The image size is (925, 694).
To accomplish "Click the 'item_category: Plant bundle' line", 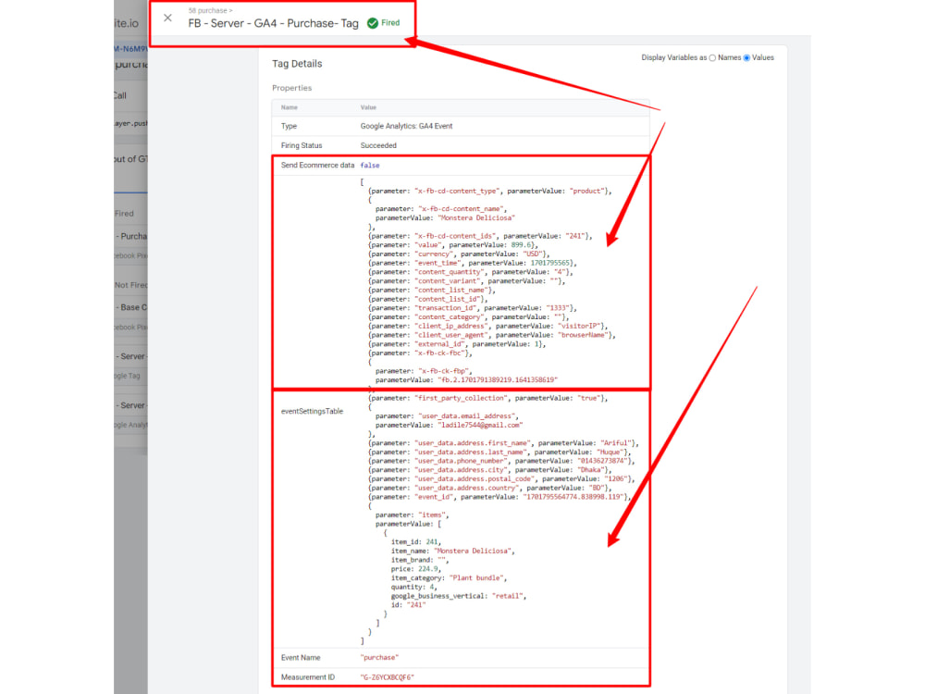I will coord(449,578).
